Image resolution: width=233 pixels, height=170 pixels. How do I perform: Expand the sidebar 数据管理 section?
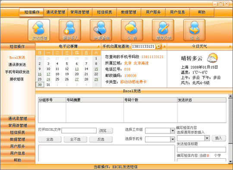(x=18, y=139)
